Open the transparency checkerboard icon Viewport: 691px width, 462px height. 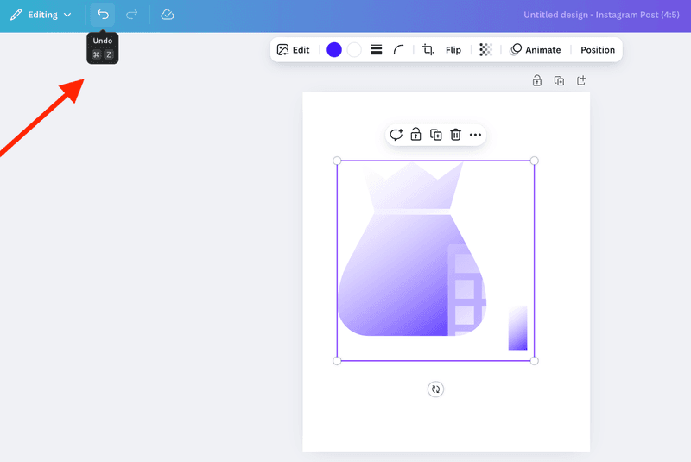coord(485,50)
